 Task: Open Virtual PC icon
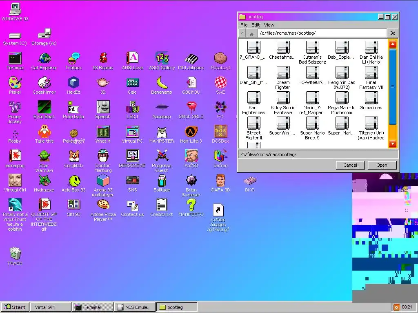click(x=132, y=134)
